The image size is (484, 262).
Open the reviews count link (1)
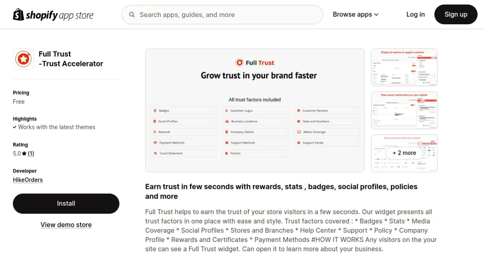click(31, 154)
